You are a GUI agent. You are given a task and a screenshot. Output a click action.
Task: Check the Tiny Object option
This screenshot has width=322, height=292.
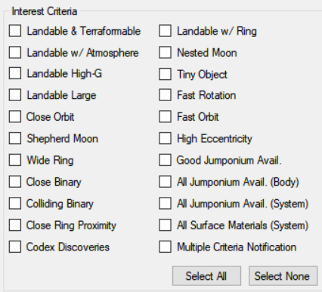point(165,74)
